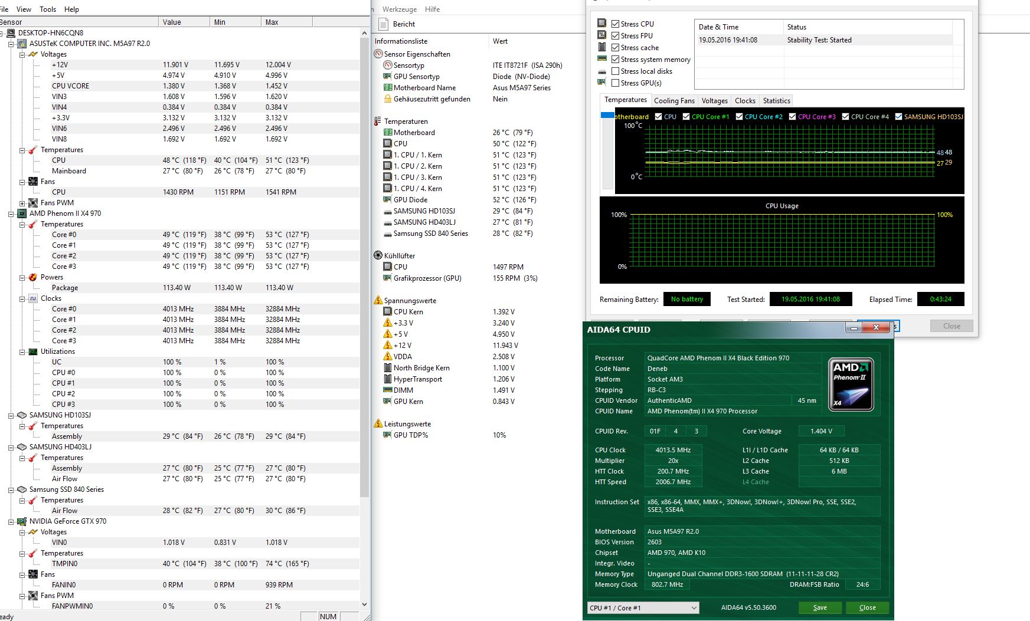Click the Fans icon under ASUSTeK M5A97
The height and width of the screenshot is (621, 1030).
(33, 182)
